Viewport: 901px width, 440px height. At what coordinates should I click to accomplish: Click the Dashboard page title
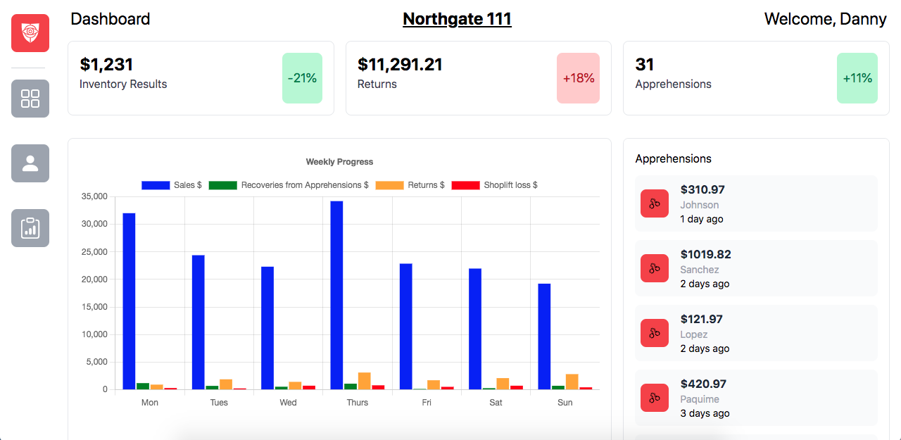point(111,19)
